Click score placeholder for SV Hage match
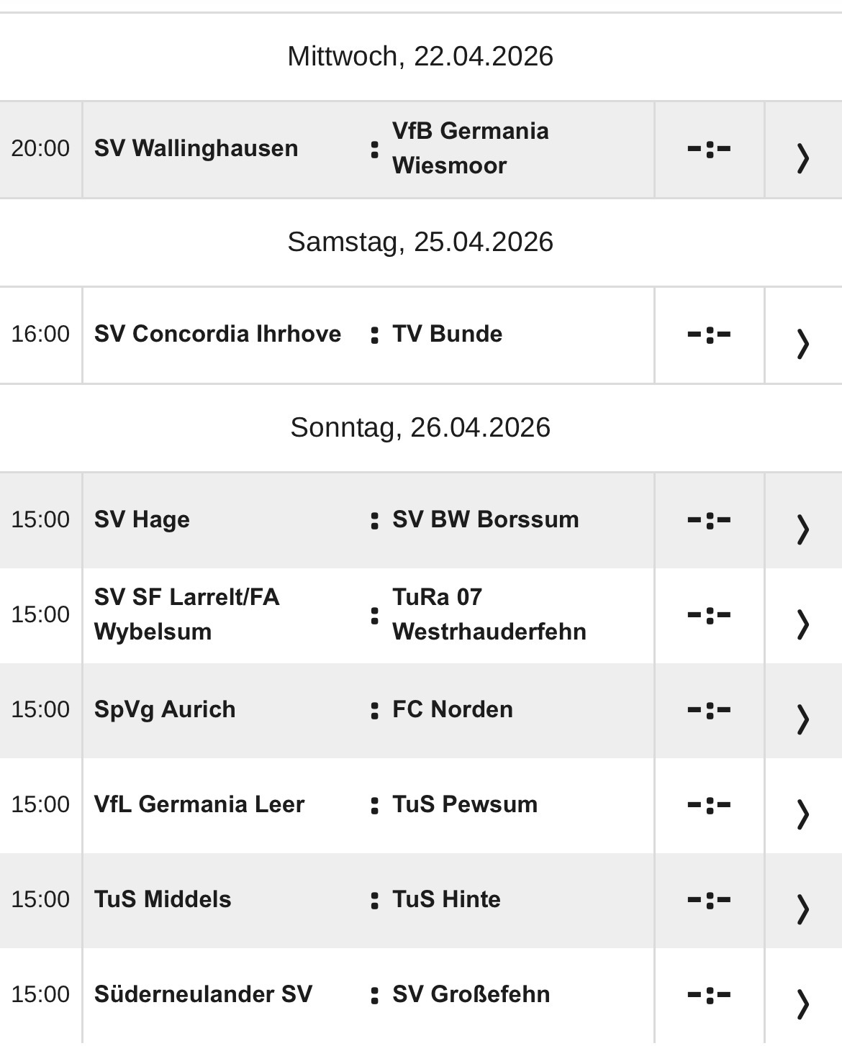This screenshot has width=842, height=1046. tap(709, 519)
